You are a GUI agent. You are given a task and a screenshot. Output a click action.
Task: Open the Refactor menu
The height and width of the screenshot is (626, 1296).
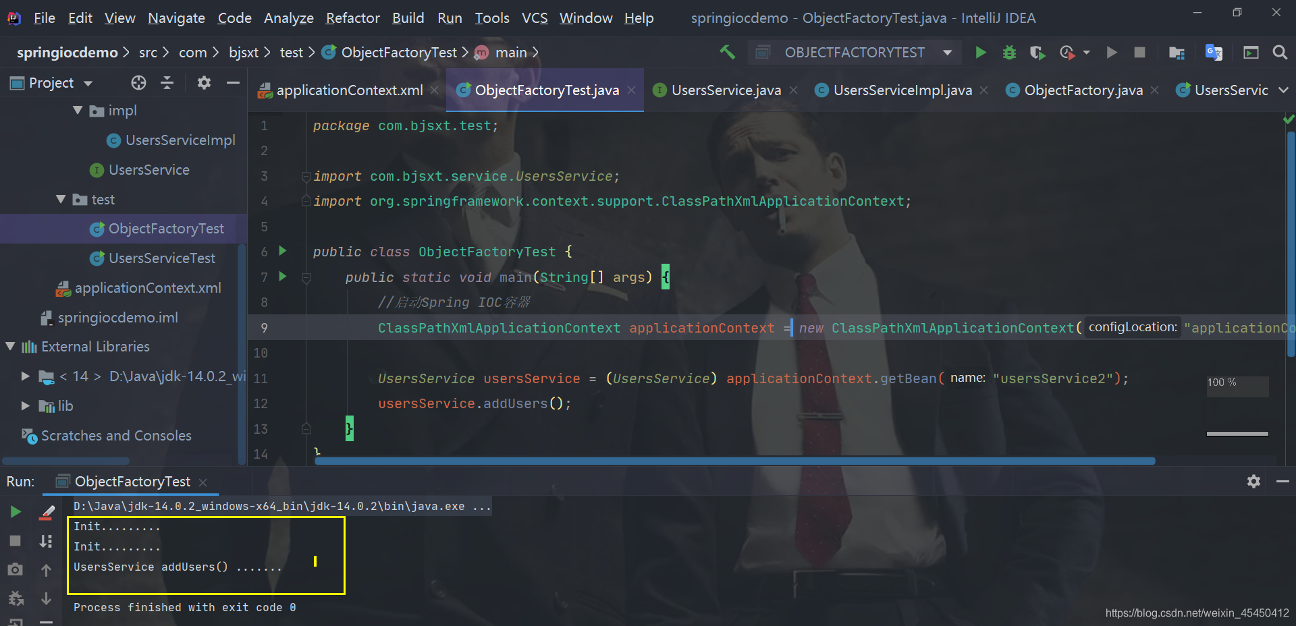[x=353, y=18]
